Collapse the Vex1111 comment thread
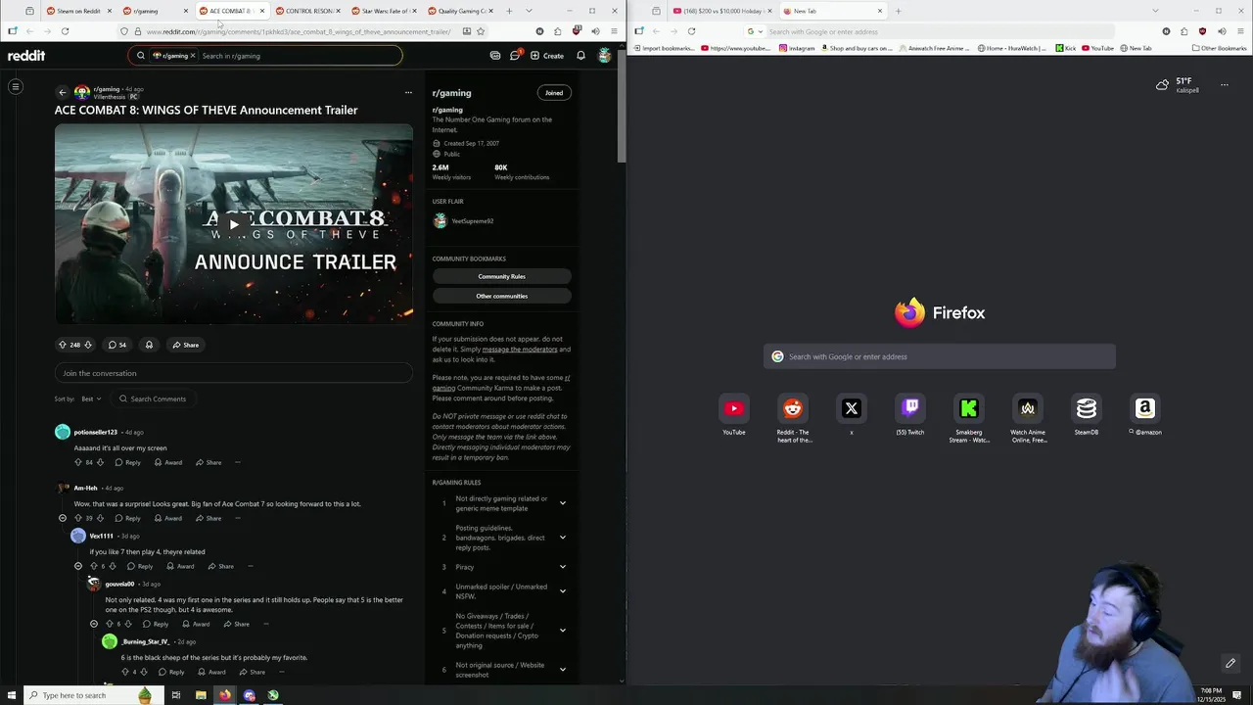 pyautogui.click(x=78, y=566)
